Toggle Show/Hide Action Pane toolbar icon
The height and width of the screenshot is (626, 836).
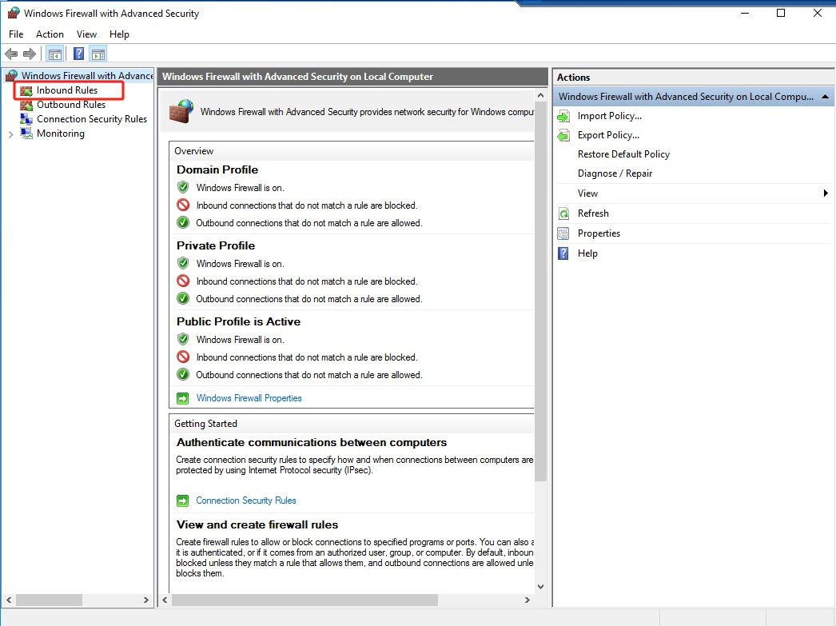[x=98, y=54]
